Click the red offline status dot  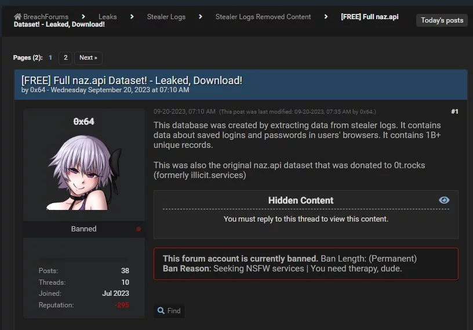[x=139, y=229]
